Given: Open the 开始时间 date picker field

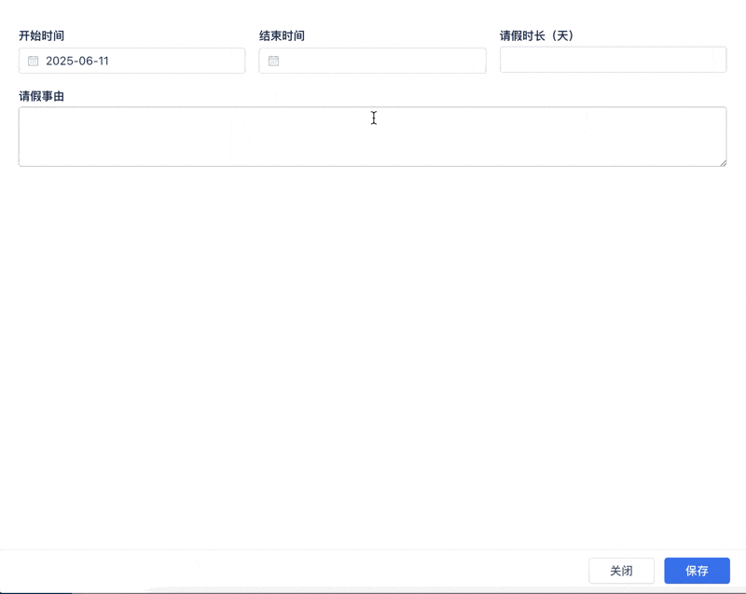Looking at the screenshot, I should pyautogui.click(x=131, y=61).
